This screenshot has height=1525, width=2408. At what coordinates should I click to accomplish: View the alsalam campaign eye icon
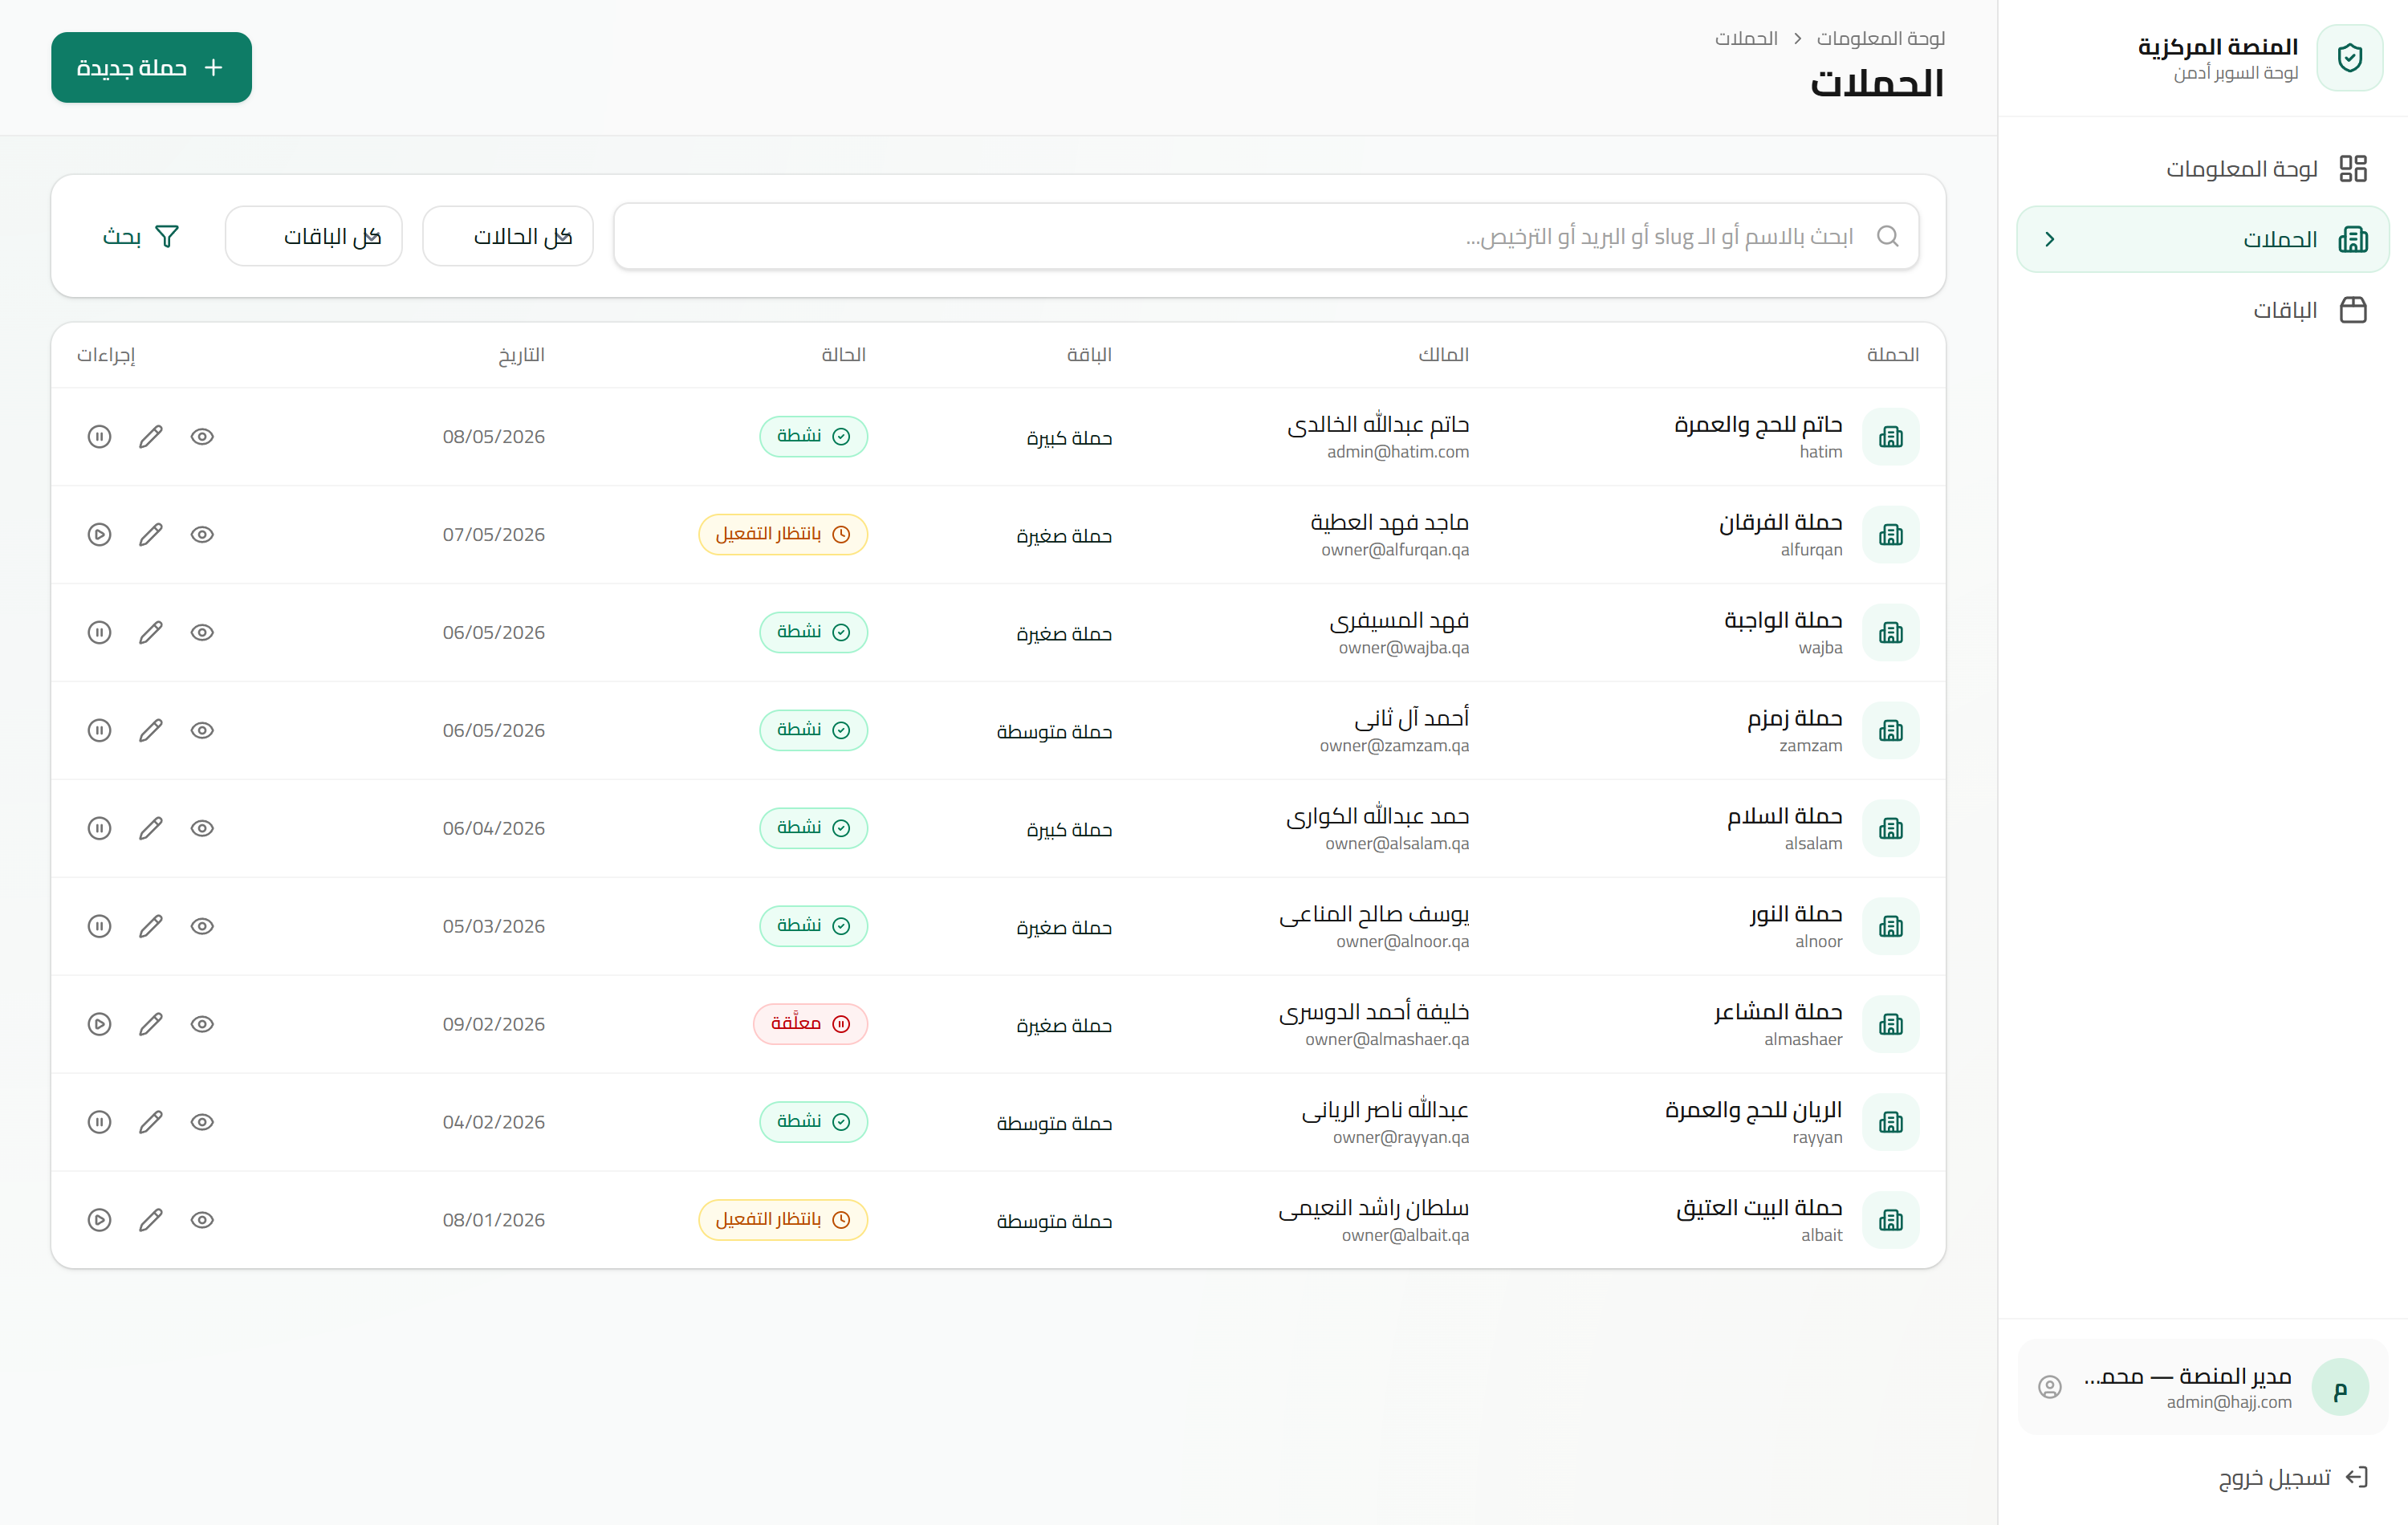point(202,829)
